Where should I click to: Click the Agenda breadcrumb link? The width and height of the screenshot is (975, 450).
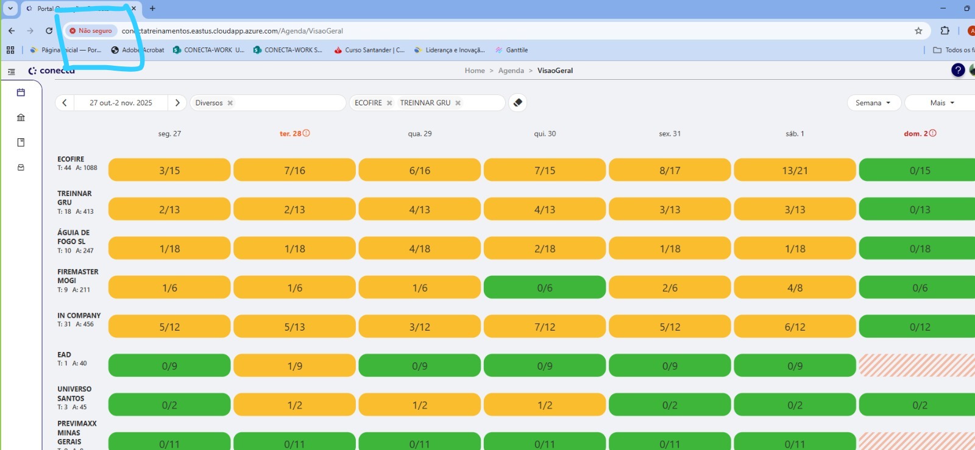tap(511, 71)
